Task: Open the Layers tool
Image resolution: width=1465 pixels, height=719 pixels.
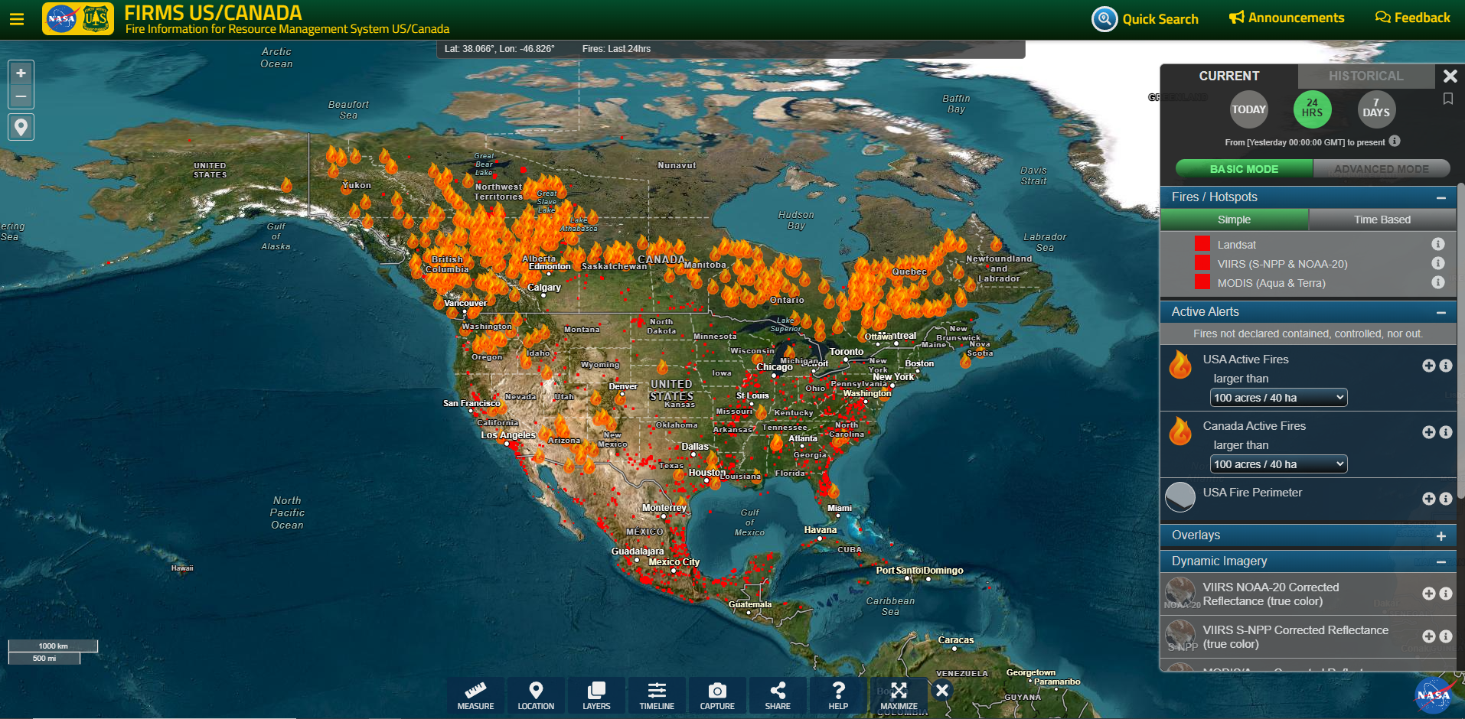Action: pos(596,695)
